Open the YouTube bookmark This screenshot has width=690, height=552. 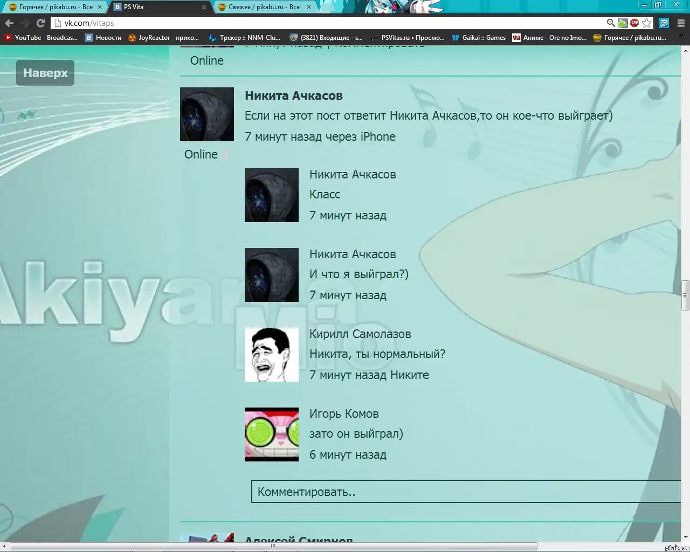[41, 38]
